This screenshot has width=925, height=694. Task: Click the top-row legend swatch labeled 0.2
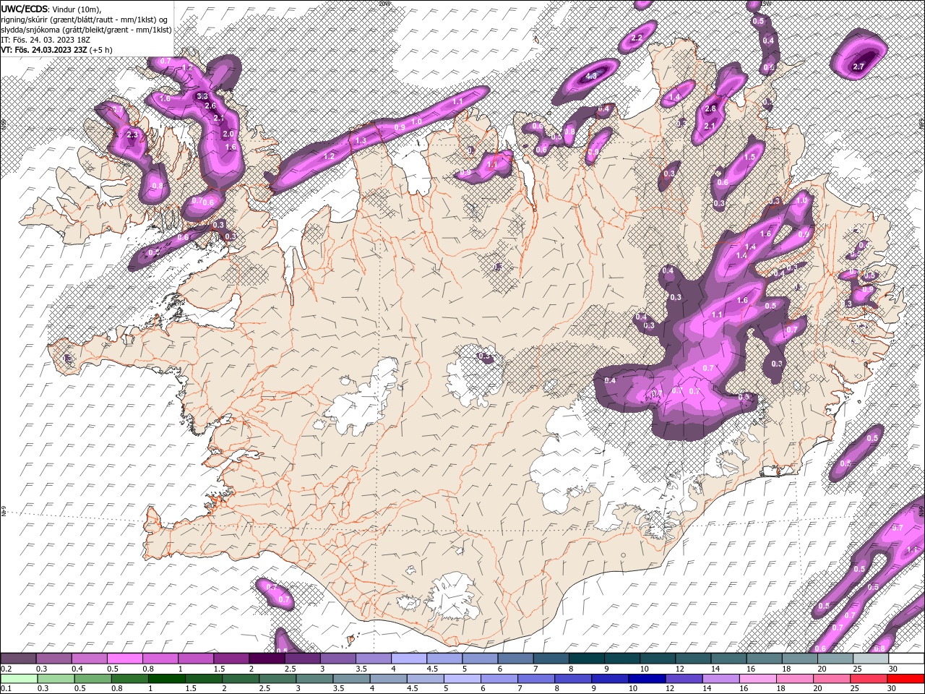click(18, 659)
